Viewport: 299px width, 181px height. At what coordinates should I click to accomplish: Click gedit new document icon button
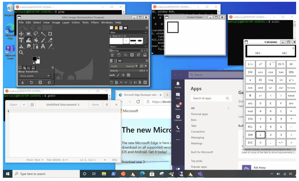click(32, 105)
